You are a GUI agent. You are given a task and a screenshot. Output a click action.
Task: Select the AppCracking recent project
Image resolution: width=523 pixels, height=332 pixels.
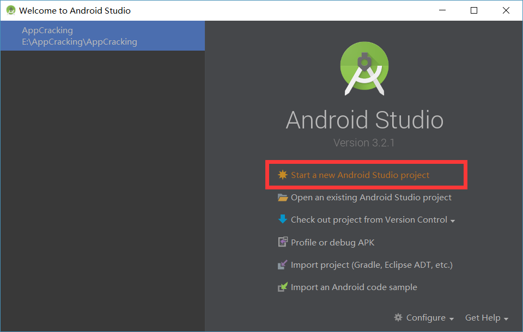(x=102, y=36)
